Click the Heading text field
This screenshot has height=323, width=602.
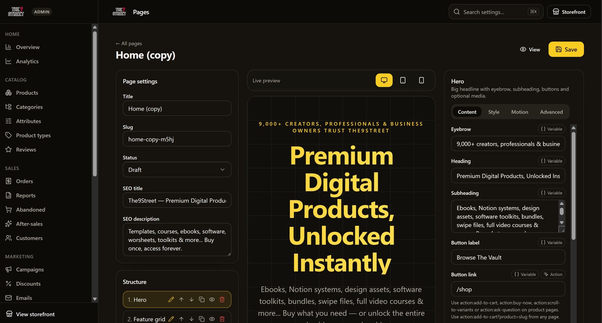click(508, 176)
